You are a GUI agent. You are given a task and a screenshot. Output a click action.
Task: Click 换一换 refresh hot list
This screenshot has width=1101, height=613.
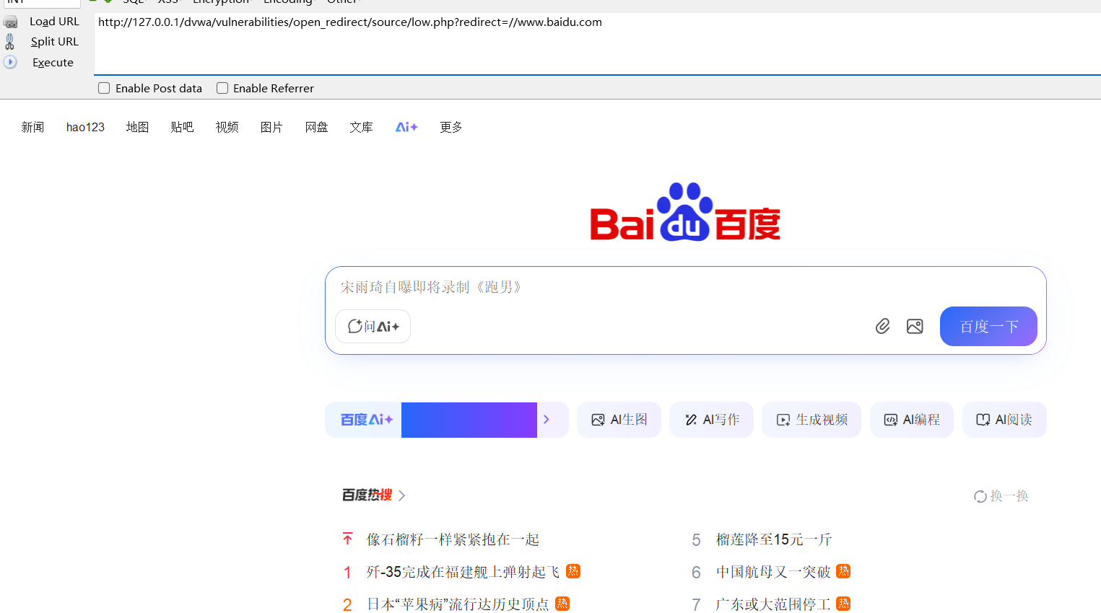[x=1001, y=496]
